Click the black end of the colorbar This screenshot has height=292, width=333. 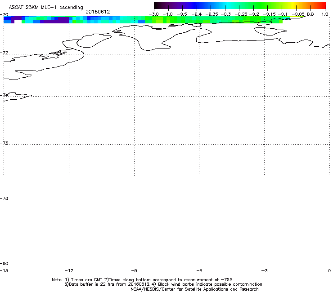coord(157,6)
